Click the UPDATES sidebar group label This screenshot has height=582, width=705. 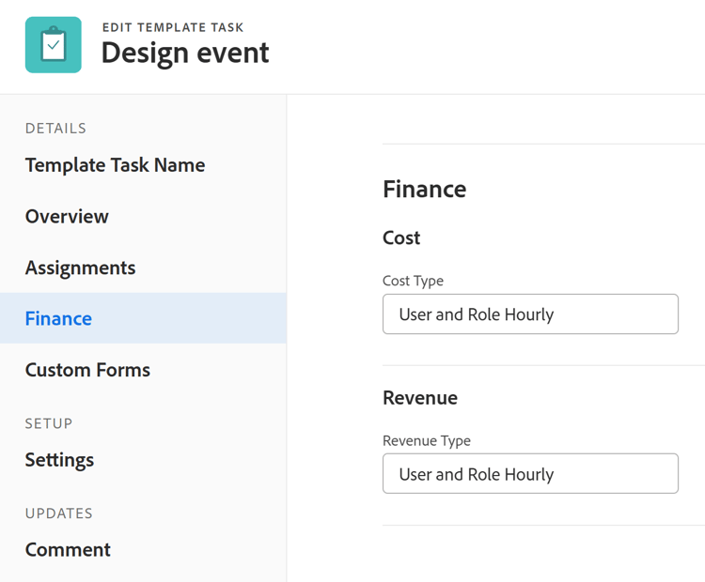[59, 513]
